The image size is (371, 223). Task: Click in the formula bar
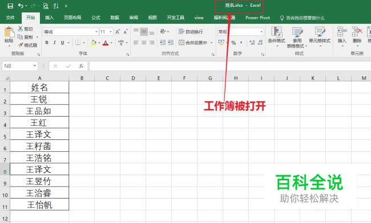pyautogui.click(x=229, y=66)
